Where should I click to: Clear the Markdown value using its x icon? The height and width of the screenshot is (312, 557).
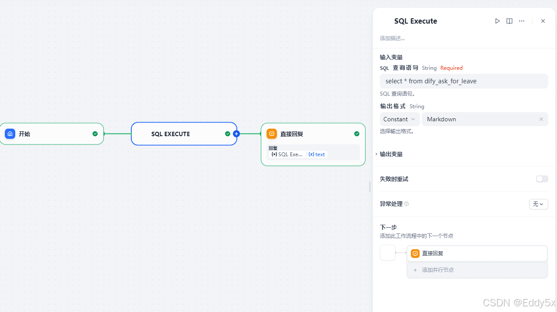541,119
